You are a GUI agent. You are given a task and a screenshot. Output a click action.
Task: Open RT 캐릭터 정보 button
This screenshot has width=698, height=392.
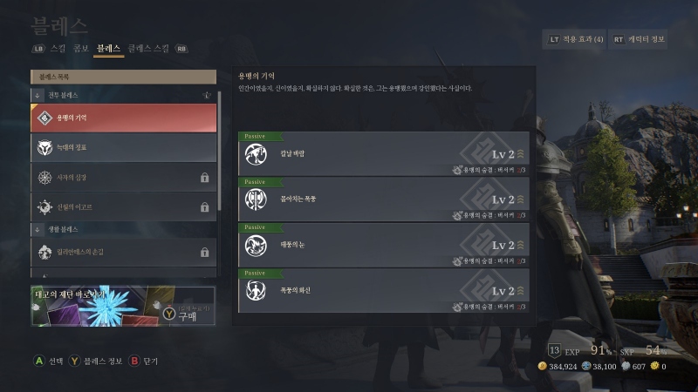pyautogui.click(x=638, y=39)
